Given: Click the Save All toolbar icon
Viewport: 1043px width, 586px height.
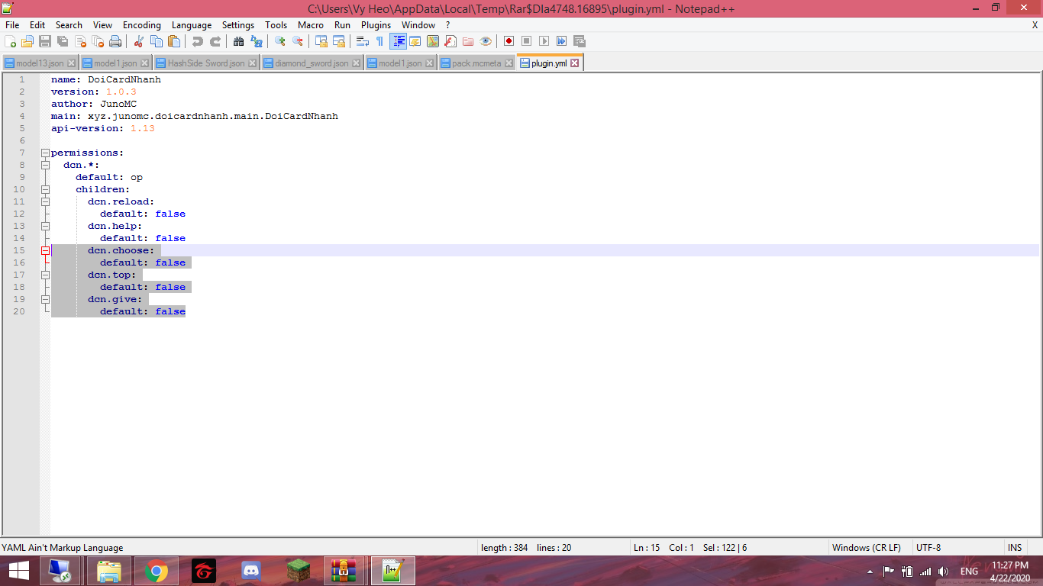Looking at the screenshot, I should pos(63,41).
